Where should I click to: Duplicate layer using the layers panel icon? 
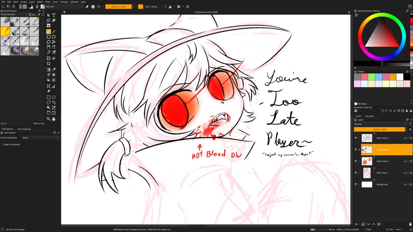click(363, 224)
